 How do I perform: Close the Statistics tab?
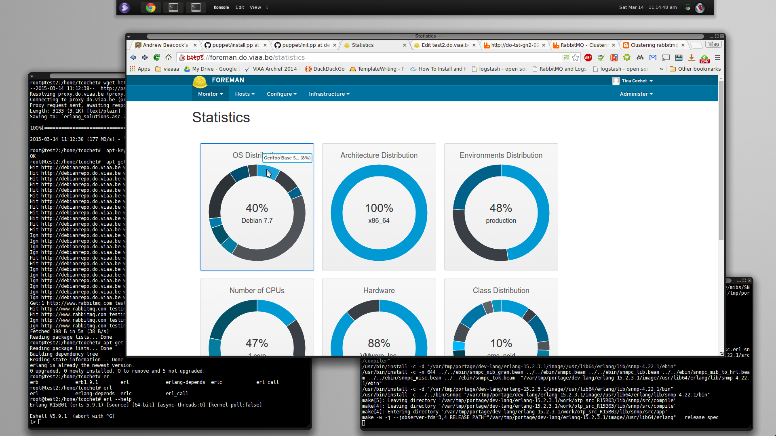pos(404,45)
